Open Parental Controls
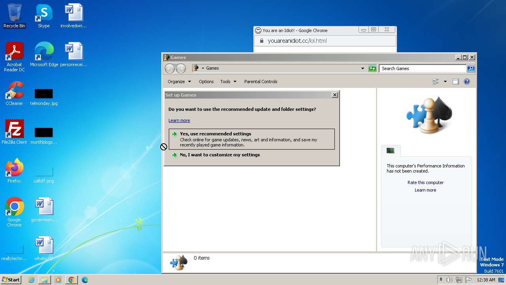The image size is (506, 285). 261,82
